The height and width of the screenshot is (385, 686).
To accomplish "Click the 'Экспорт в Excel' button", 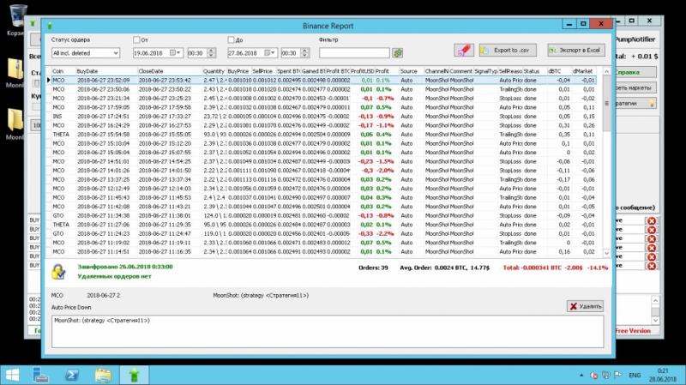I will [x=575, y=51].
